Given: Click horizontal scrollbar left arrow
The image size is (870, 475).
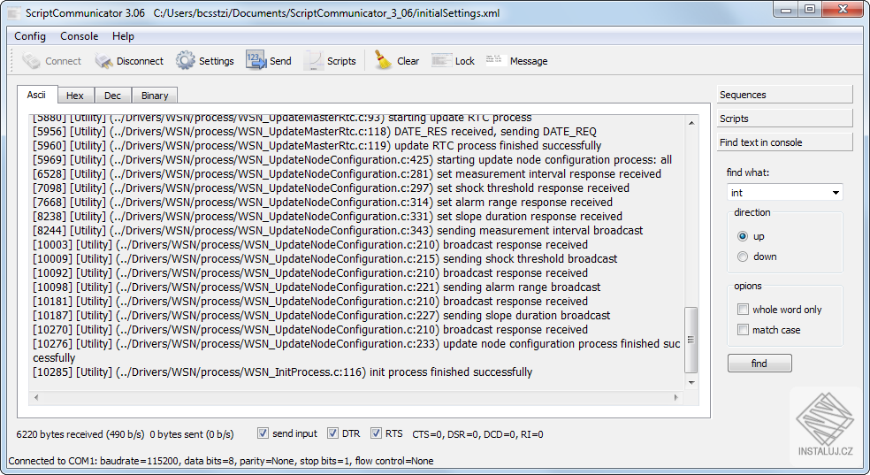Looking at the screenshot, I should pos(36,397).
